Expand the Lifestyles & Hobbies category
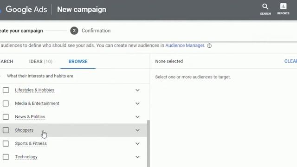This screenshot has height=167, width=297. (137, 90)
